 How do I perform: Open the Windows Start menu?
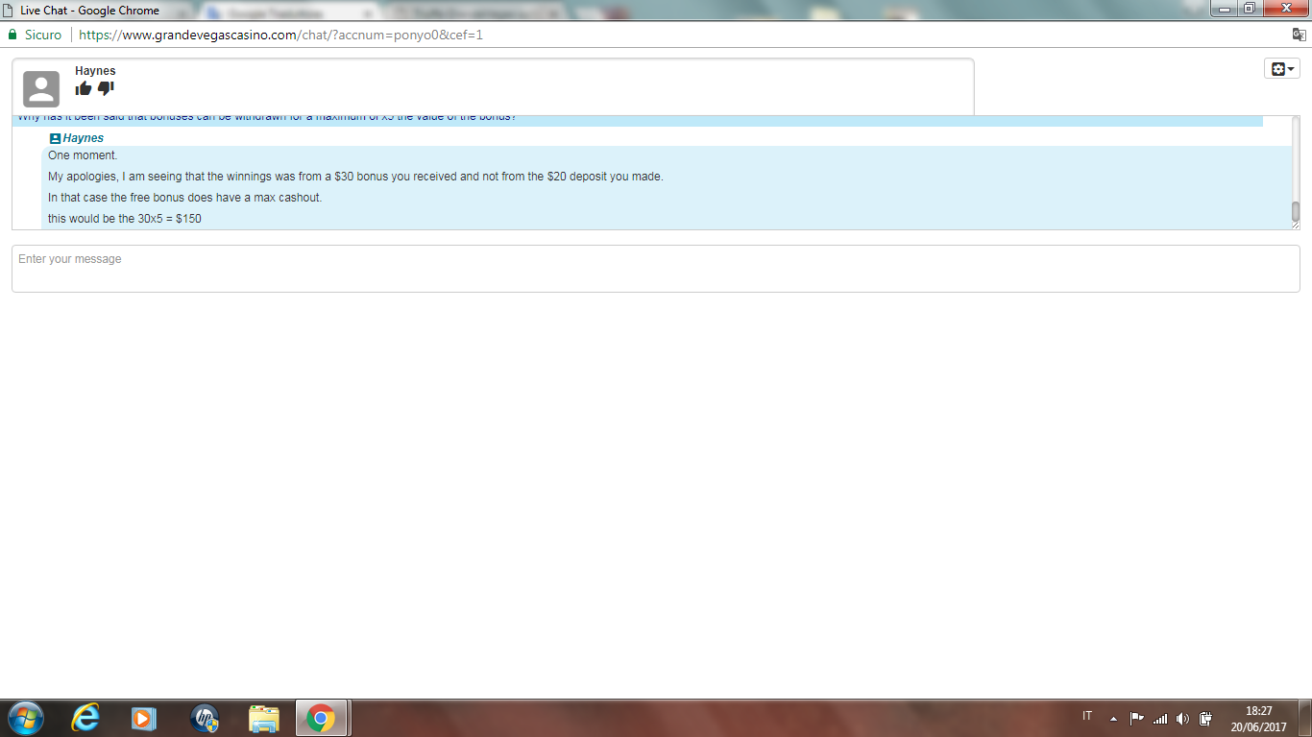25,718
